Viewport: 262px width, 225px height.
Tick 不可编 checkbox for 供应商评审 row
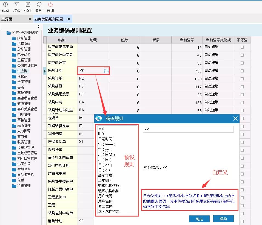pyautogui.click(x=242, y=63)
